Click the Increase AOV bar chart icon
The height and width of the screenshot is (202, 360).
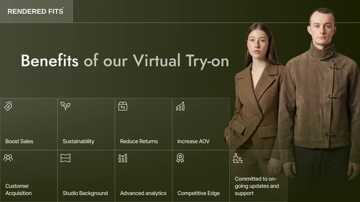coord(180,106)
